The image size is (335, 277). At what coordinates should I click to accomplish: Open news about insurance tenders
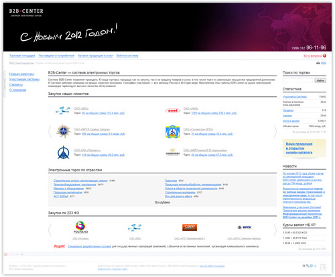[304, 195]
